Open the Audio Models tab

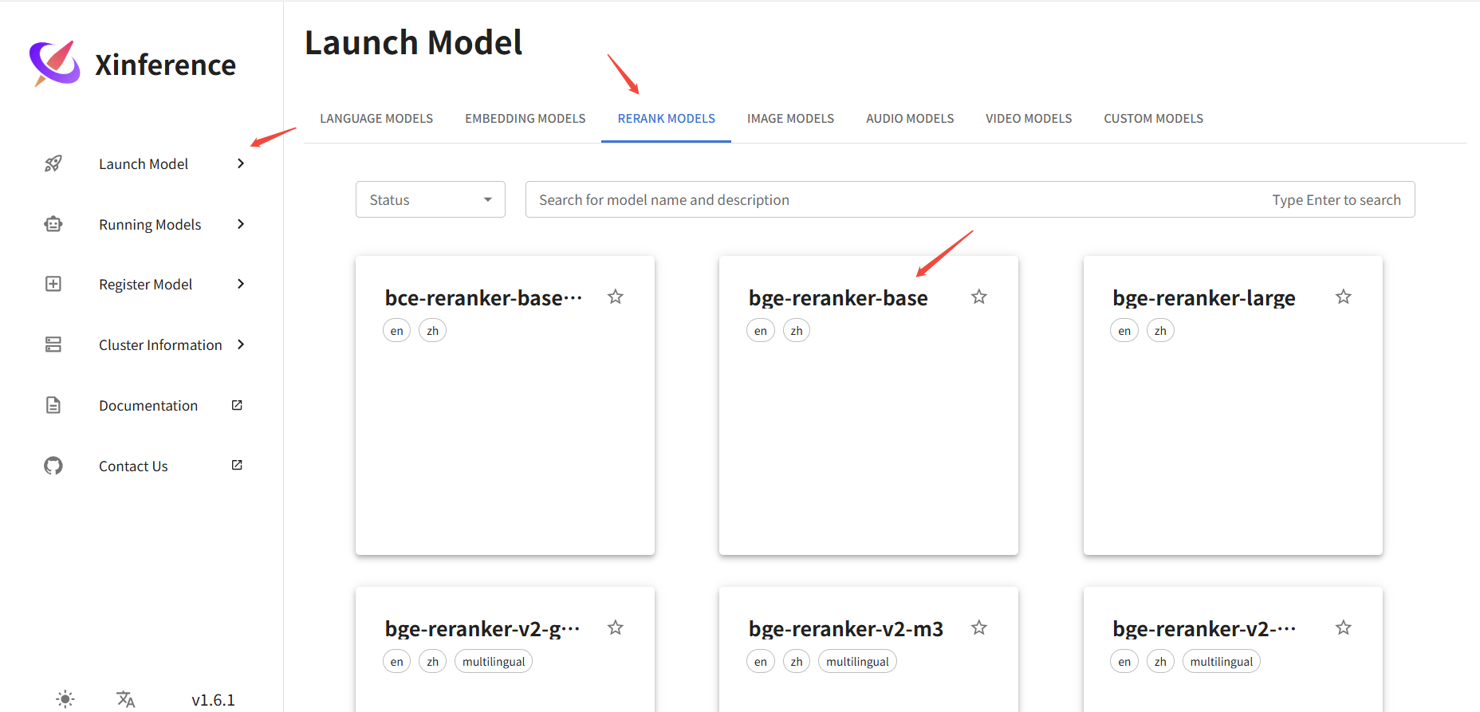tap(910, 118)
